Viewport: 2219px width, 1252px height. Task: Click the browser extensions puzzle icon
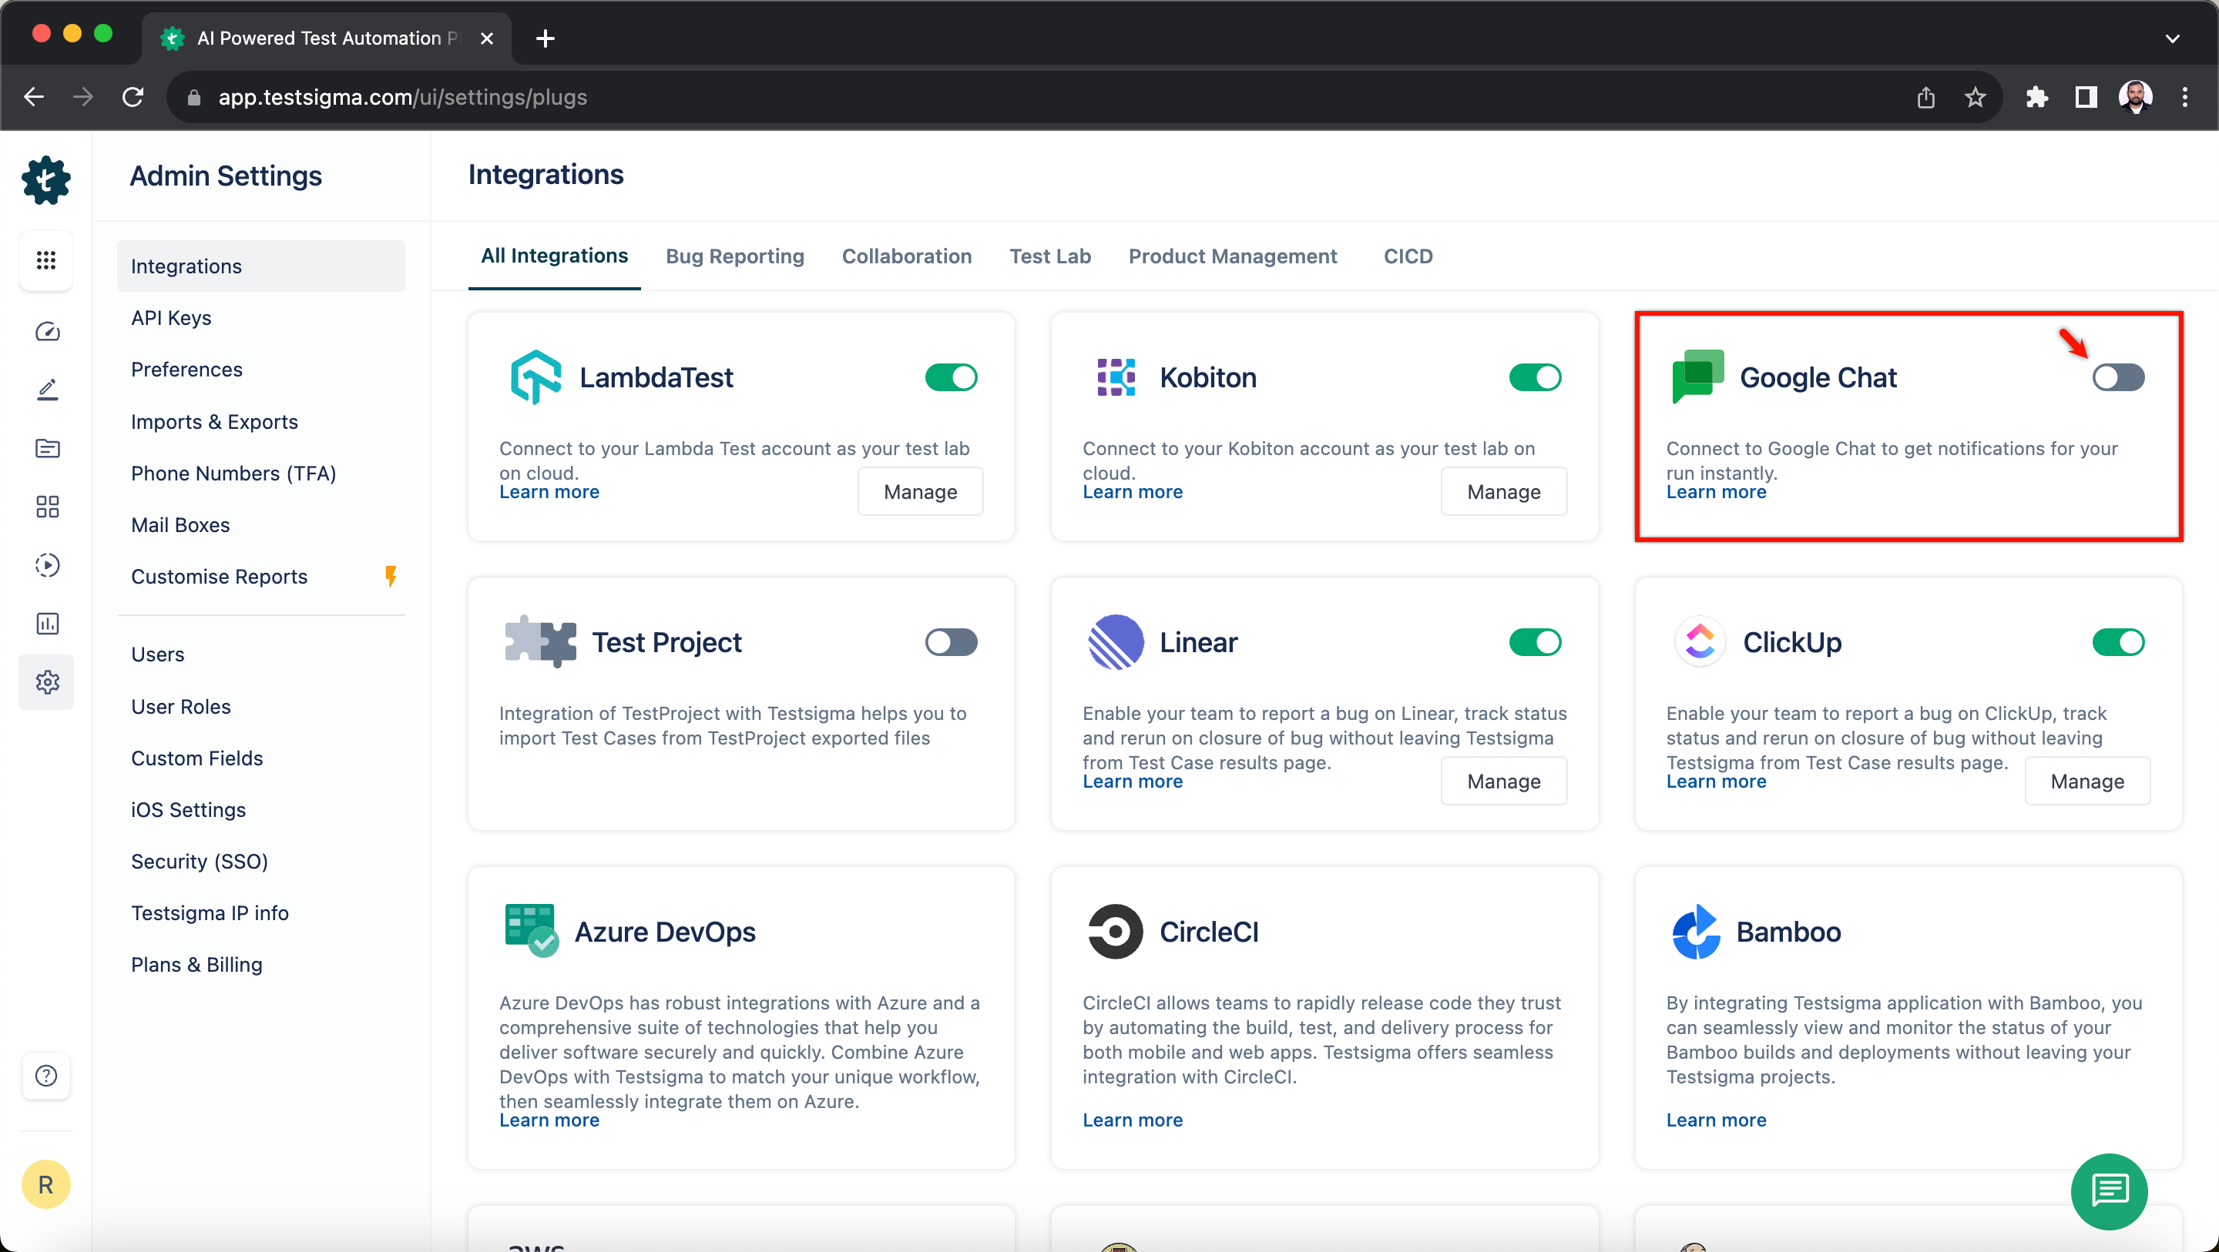2036,97
